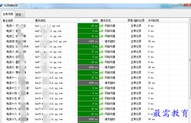The width and height of the screenshot is (191, 123).
Task: Click the 网络可通 status in the 电信十 row
Action: point(110,73)
